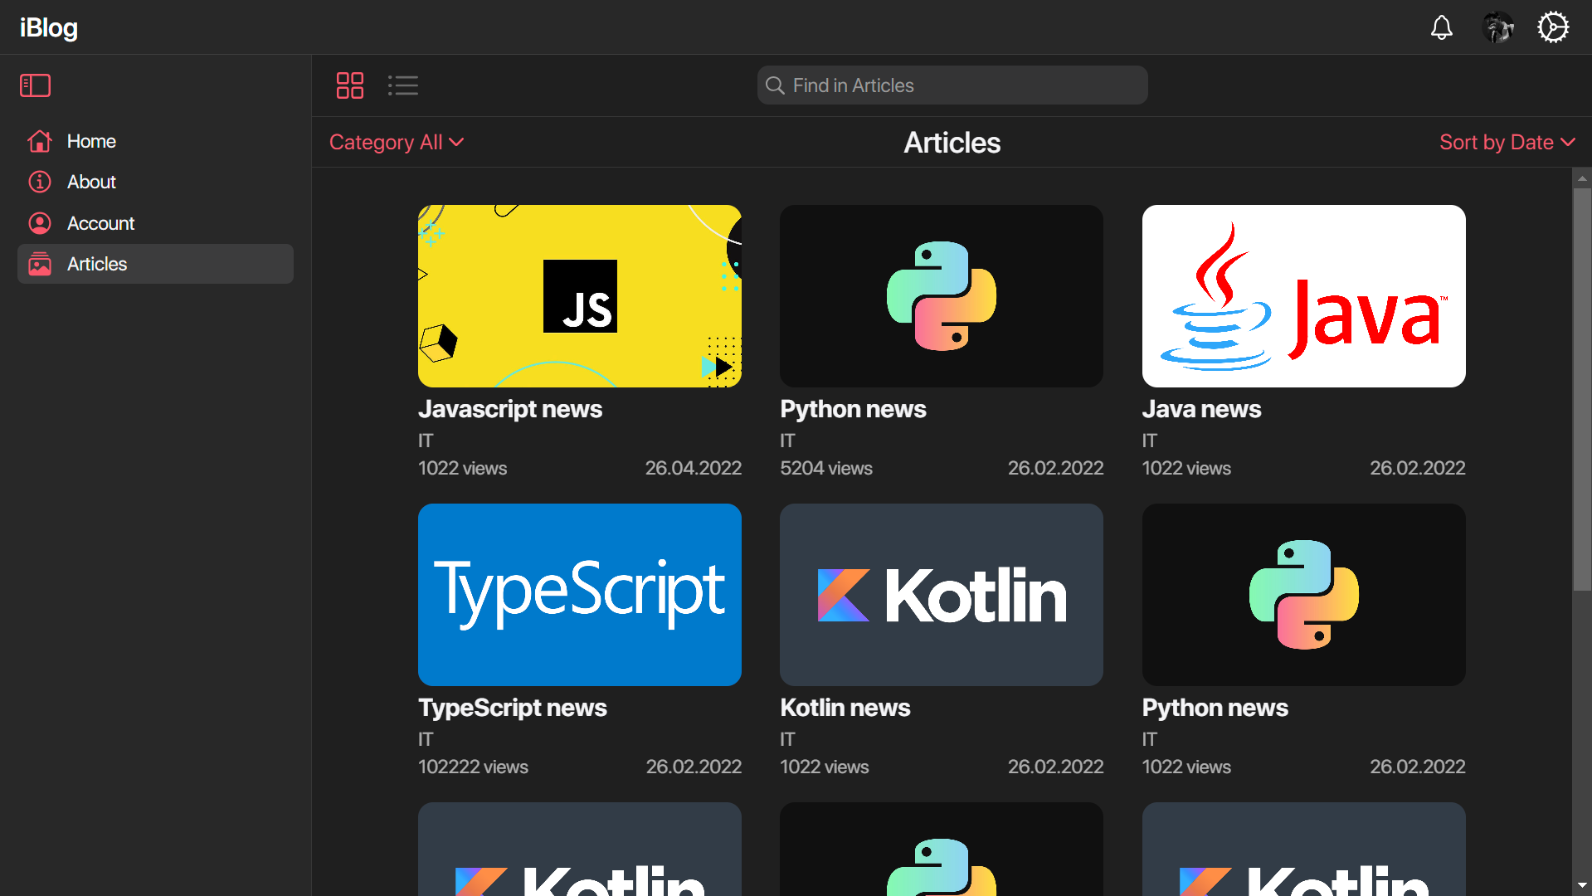
Task: Select the Articles menu item
Action: [155, 264]
